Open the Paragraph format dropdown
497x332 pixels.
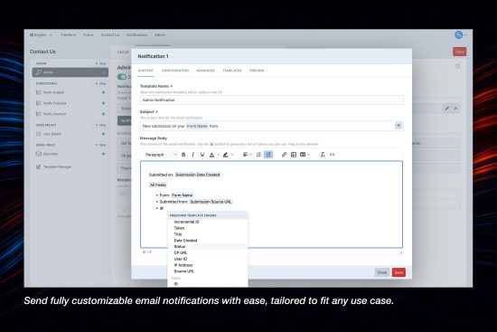(161, 155)
